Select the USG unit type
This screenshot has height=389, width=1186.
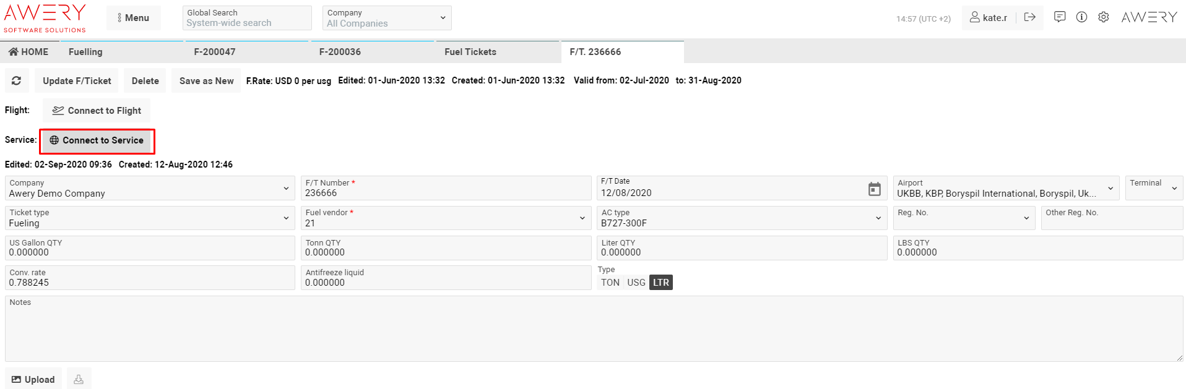pyautogui.click(x=636, y=283)
